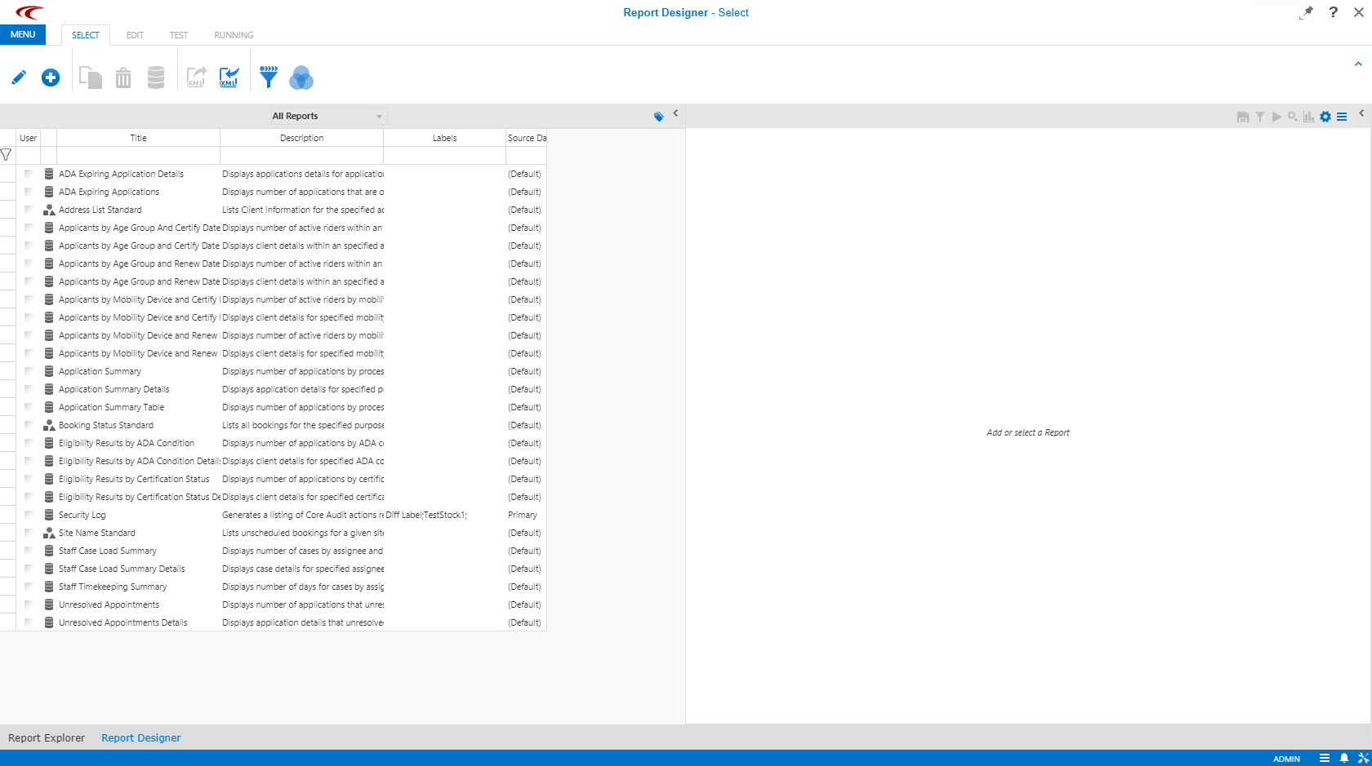Check the box for Security Log row
The image size is (1372, 766).
tap(29, 515)
